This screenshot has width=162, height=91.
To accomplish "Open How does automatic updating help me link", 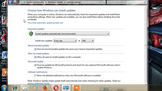I will [x=45, y=23].
